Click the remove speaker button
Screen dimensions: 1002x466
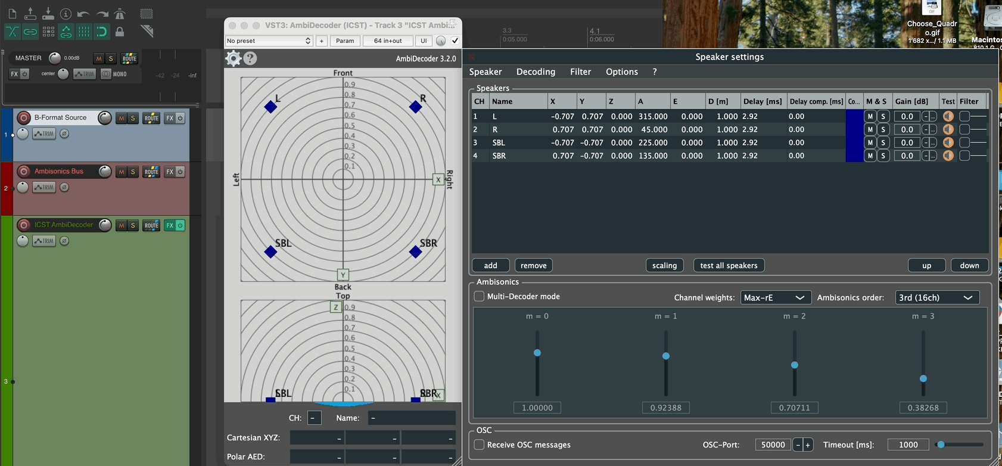pos(534,265)
